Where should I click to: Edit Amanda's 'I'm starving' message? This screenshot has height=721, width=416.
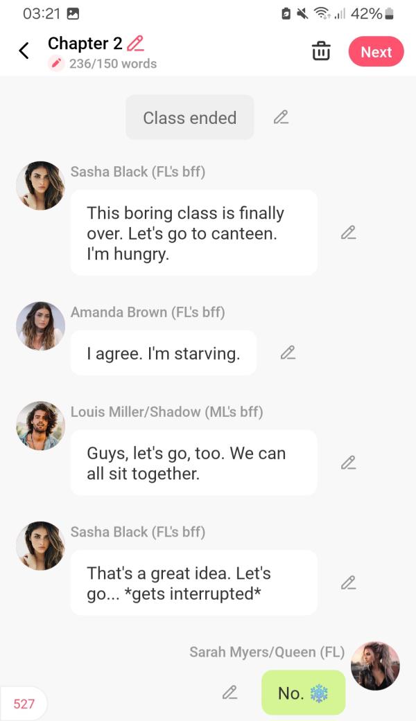coord(288,353)
